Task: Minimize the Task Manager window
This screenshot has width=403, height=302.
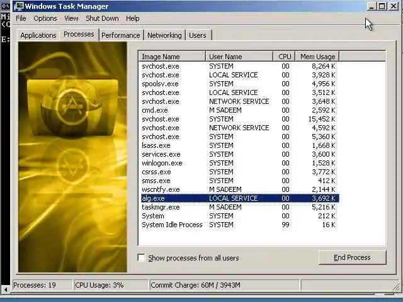Action: pyautogui.click(x=371, y=6)
